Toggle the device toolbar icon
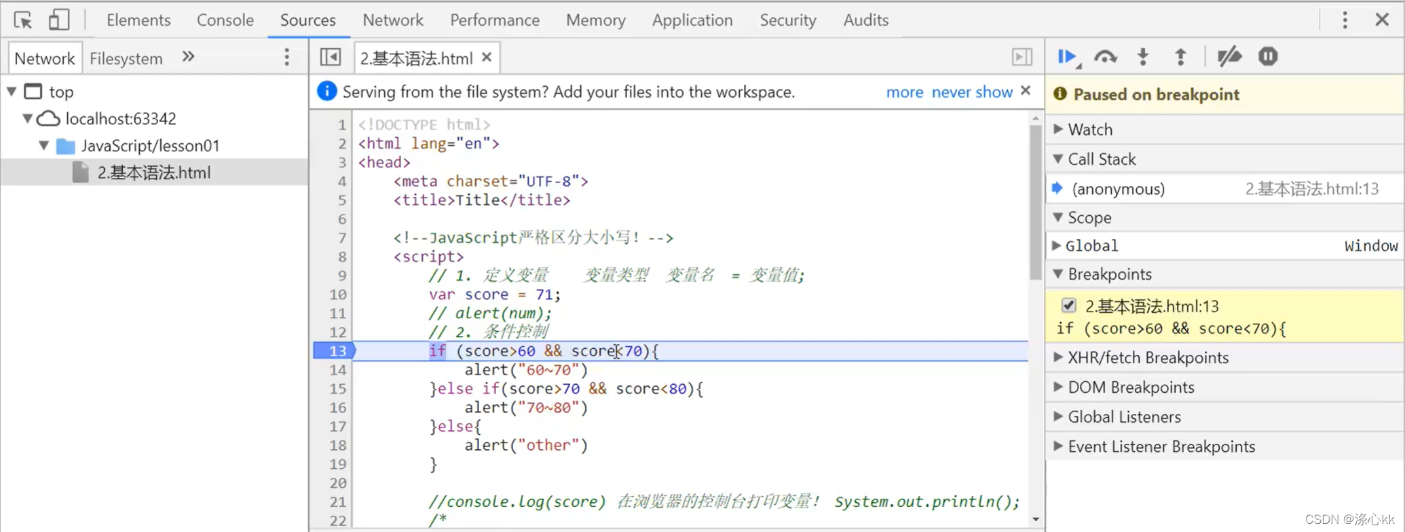1405x532 pixels. 59,20
